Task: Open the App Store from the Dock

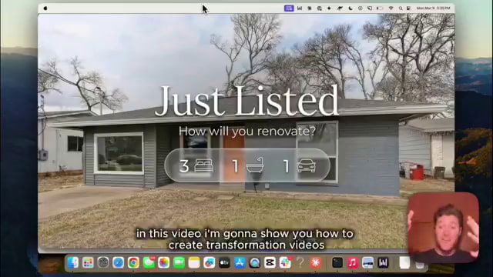Action: point(240,262)
